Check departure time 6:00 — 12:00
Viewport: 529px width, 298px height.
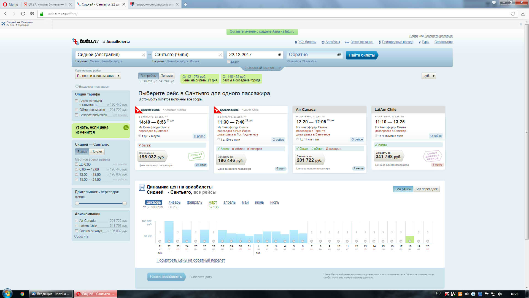point(77,169)
